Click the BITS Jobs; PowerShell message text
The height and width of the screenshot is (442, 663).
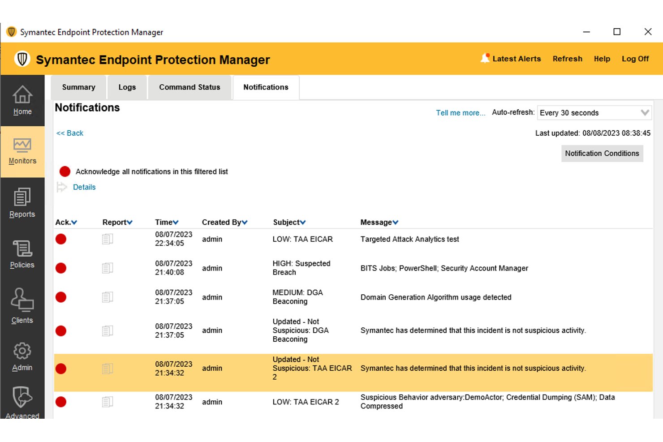click(444, 268)
